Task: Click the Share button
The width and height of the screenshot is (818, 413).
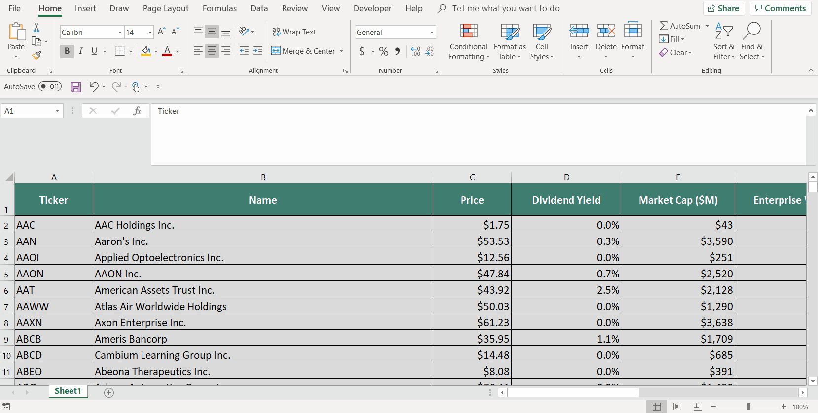Action: [723, 8]
